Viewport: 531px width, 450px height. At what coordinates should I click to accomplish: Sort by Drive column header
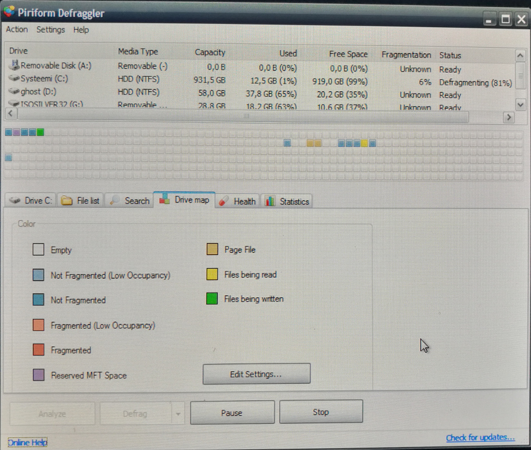[18, 51]
